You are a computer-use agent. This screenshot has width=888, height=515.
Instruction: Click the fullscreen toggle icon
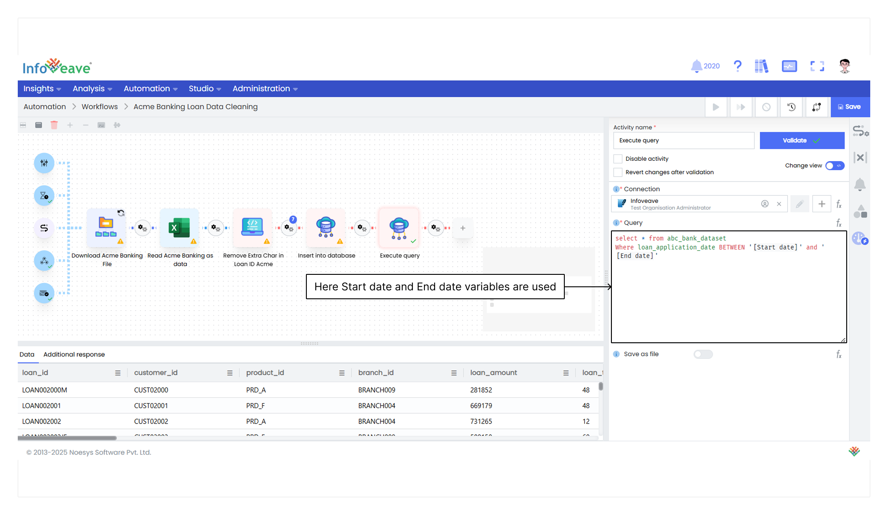pyautogui.click(x=817, y=66)
